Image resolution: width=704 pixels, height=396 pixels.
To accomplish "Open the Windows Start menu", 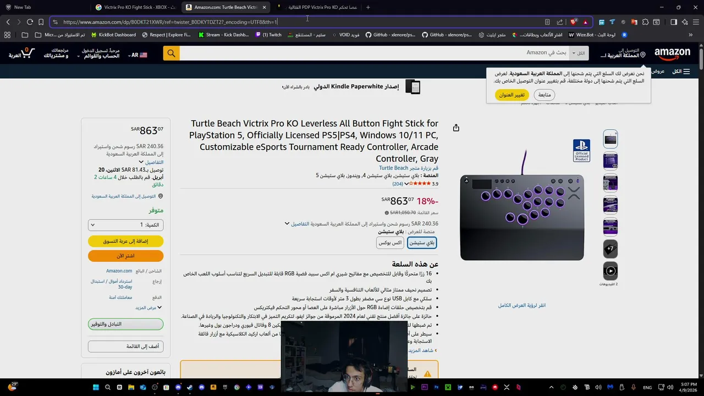I will coord(95,387).
